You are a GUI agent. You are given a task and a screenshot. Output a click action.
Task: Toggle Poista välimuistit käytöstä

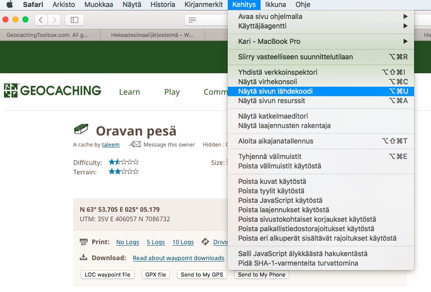tap(321, 166)
